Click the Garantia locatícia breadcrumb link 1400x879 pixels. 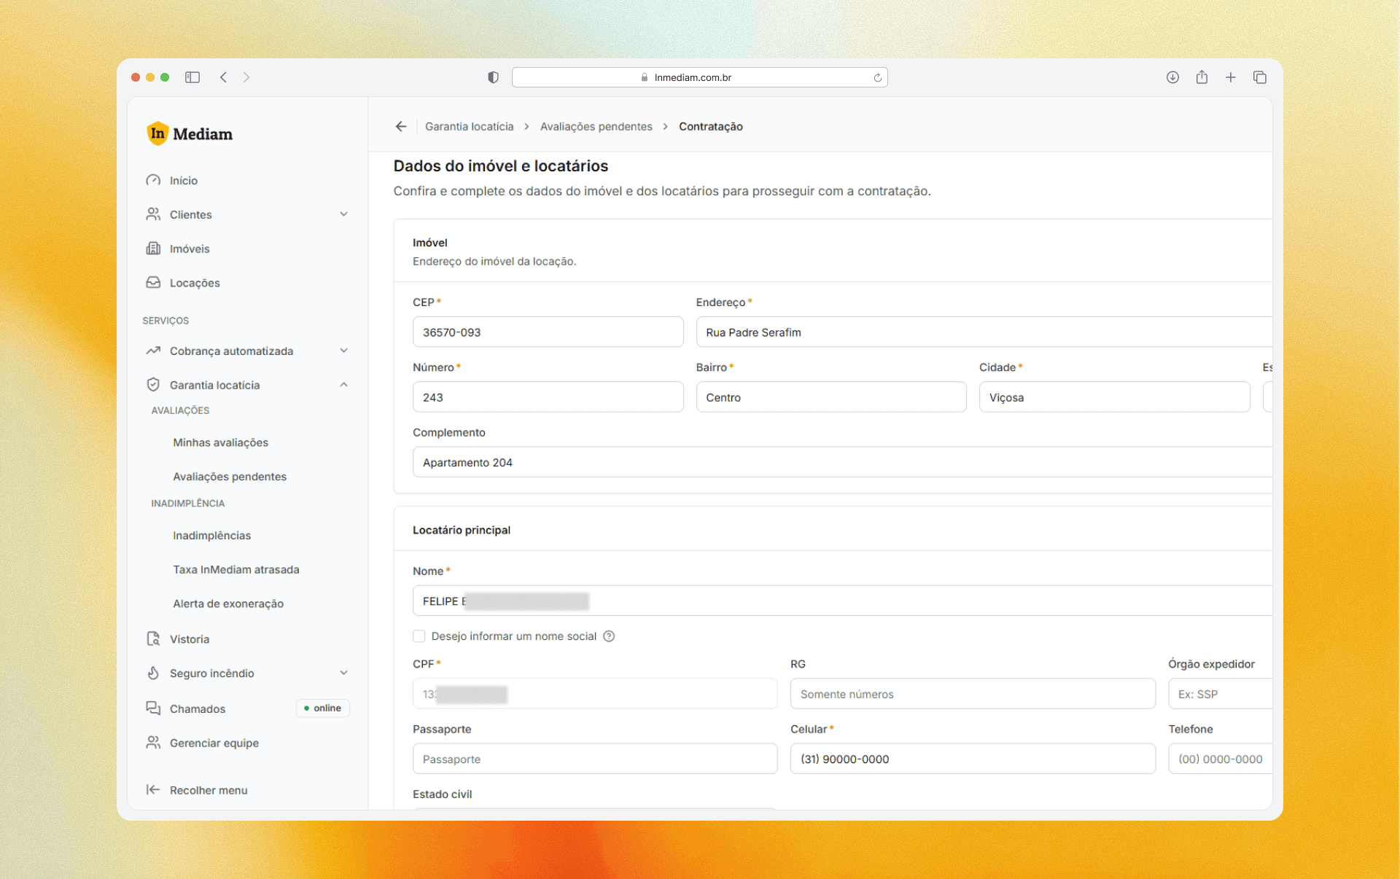click(470, 127)
